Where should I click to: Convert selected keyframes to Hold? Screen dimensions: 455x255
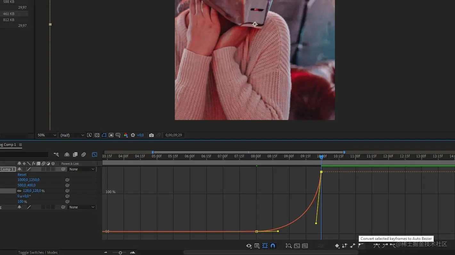click(x=345, y=246)
